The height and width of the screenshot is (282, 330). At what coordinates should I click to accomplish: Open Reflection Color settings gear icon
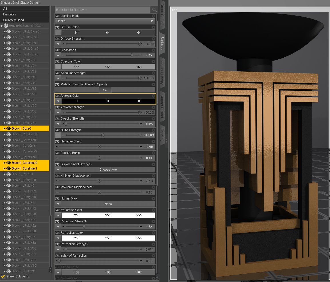coord(153,210)
